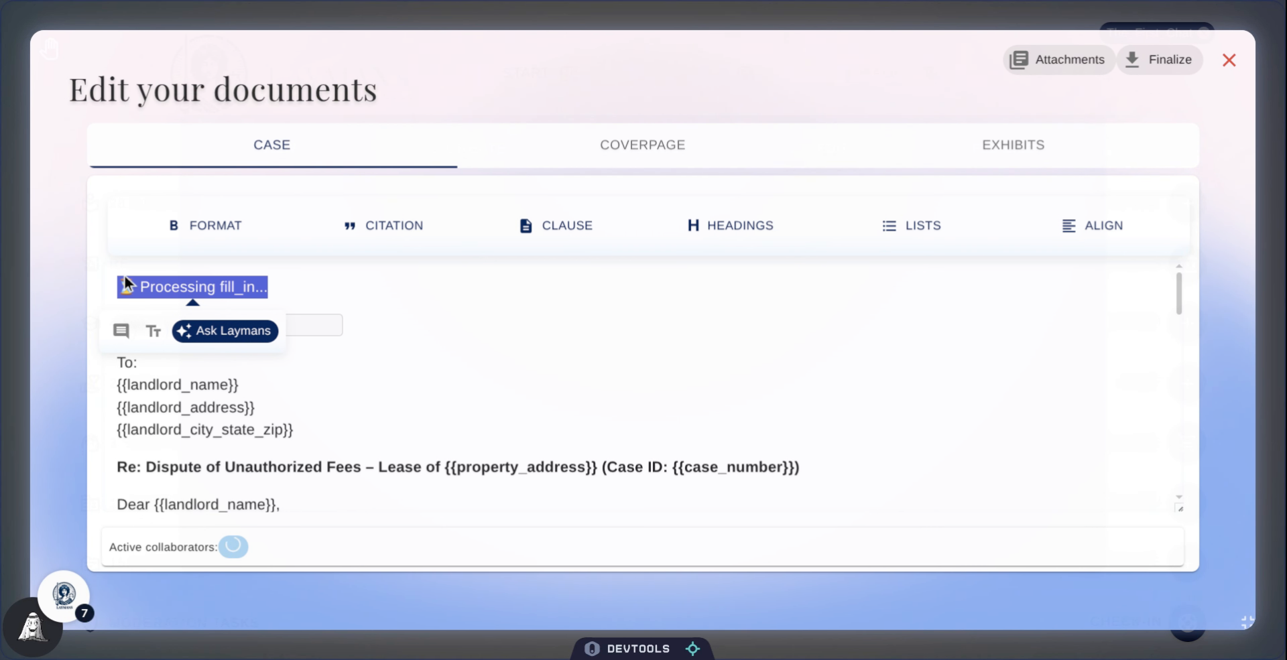Image resolution: width=1287 pixels, height=660 pixels.
Task: Open the EXHIBITS tab
Action: [x=1013, y=145]
